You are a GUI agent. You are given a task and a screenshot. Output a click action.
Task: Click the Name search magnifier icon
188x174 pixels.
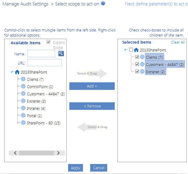(61, 54)
